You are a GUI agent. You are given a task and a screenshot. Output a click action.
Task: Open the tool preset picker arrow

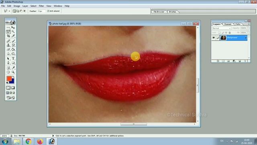point(9,11)
